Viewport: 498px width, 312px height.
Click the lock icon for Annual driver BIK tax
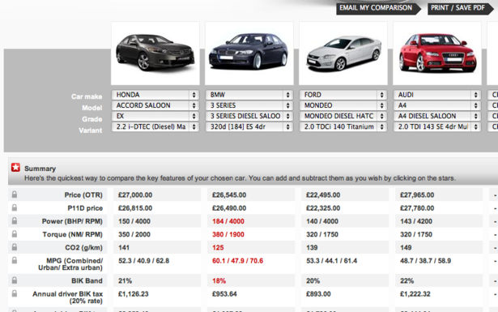point(15,293)
